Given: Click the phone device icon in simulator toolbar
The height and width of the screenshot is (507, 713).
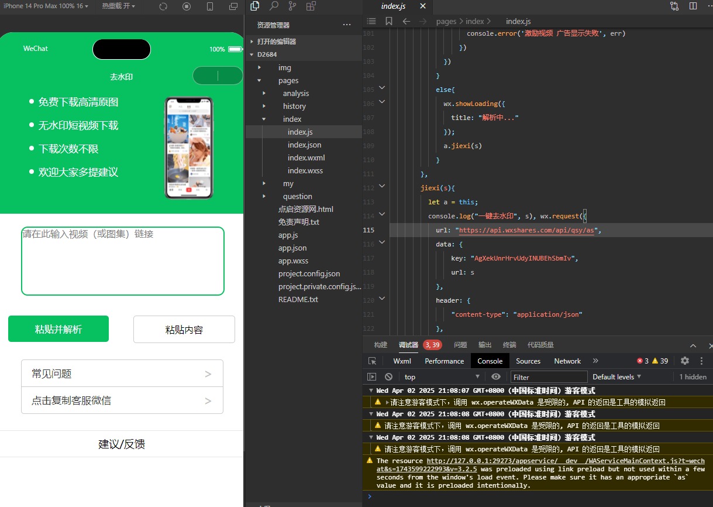Looking at the screenshot, I should click(210, 6).
